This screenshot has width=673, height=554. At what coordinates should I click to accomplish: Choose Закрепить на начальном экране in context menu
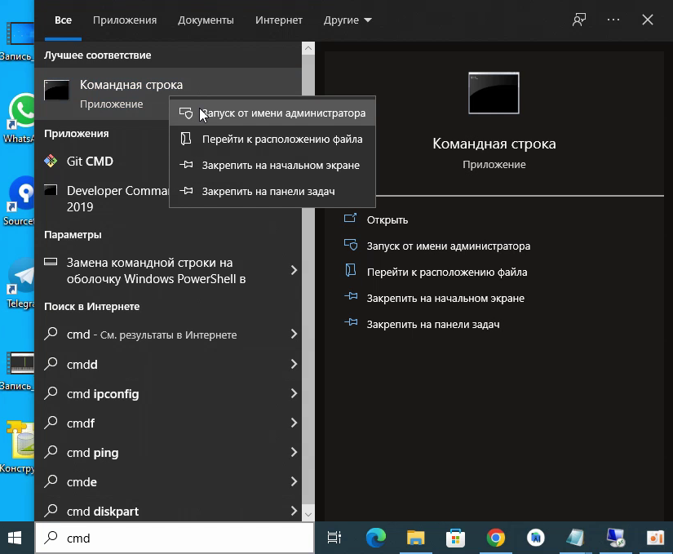coord(272,166)
